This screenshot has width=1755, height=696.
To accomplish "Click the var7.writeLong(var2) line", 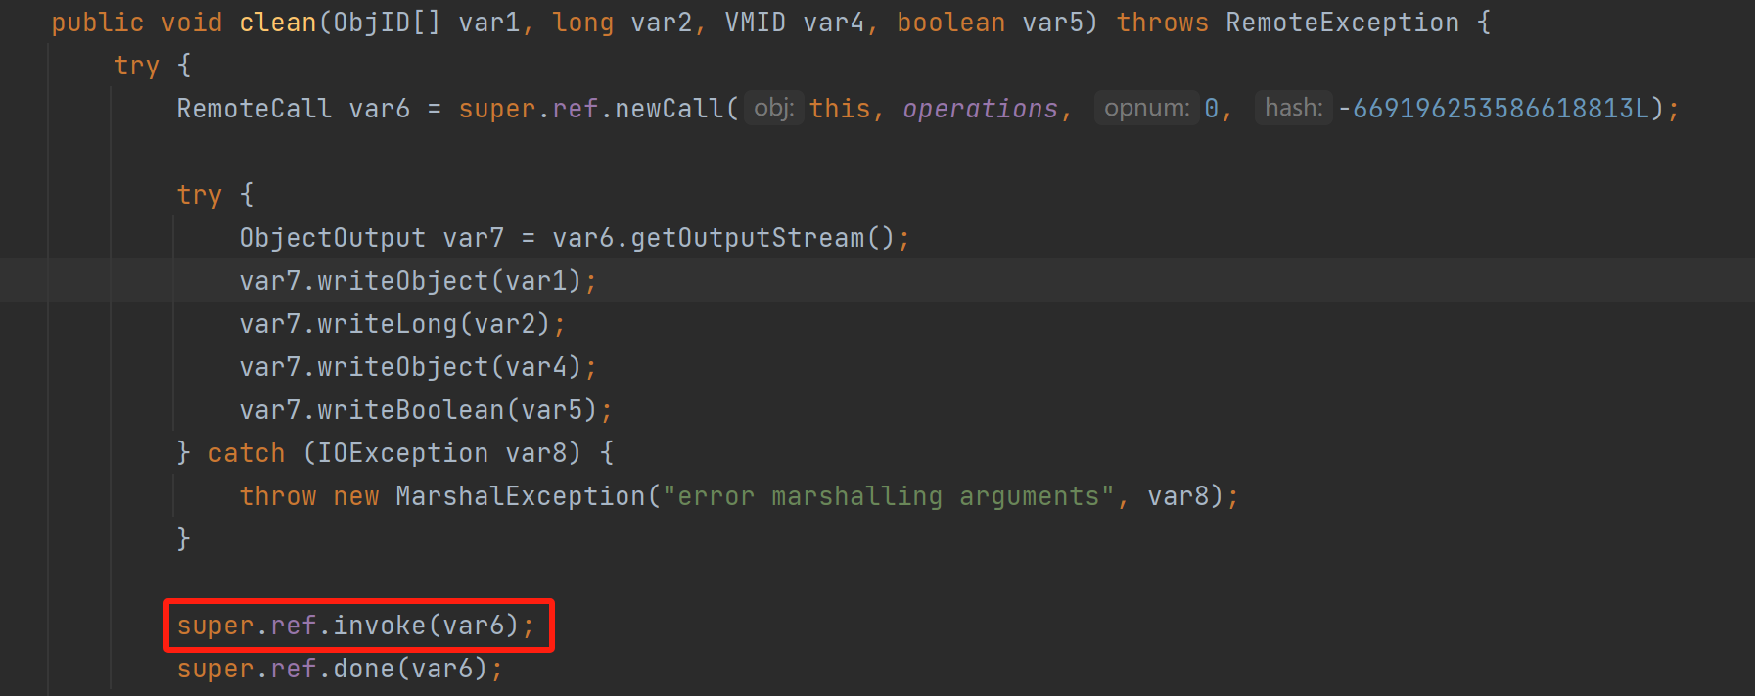I will pyautogui.click(x=401, y=324).
